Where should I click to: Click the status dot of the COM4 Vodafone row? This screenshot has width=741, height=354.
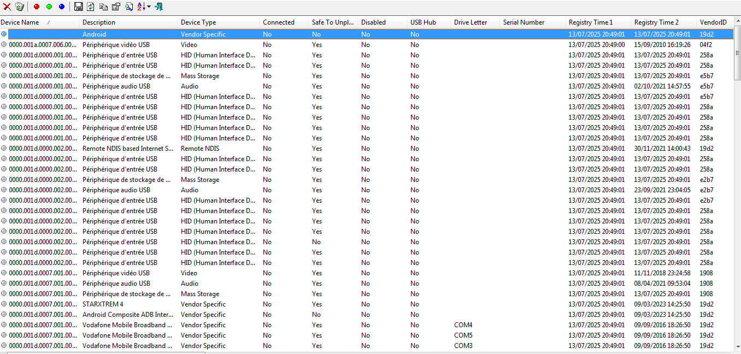click(x=4, y=324)
